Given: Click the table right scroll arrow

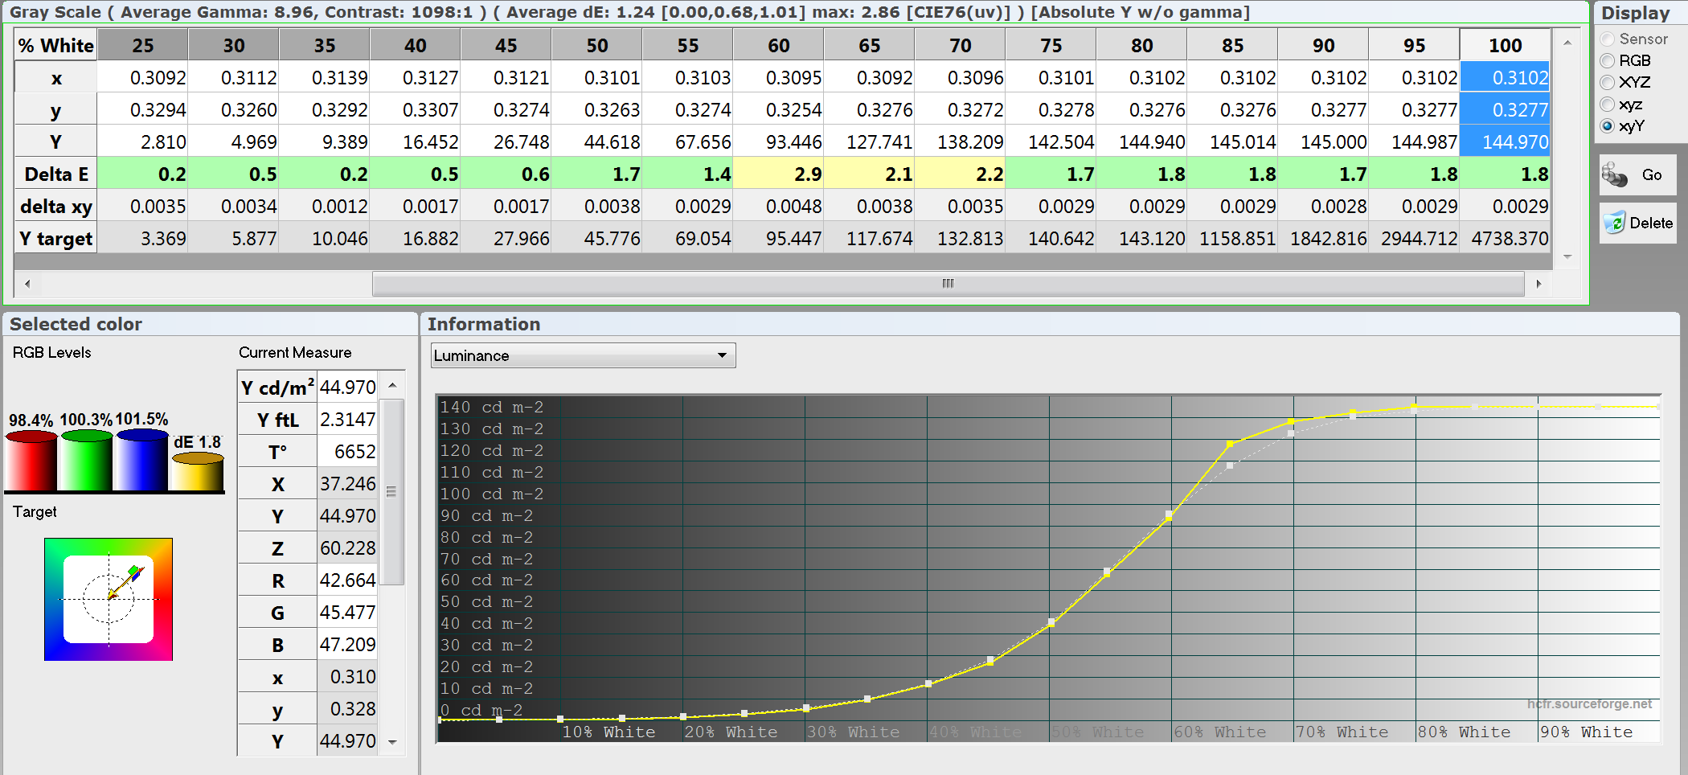Looking at the screenshot, I should click(1538, 283).
